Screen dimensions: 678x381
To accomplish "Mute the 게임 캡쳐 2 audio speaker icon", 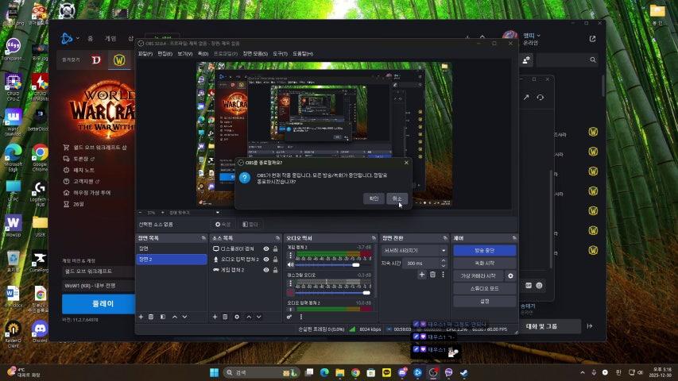I will [x=290, y=264].
